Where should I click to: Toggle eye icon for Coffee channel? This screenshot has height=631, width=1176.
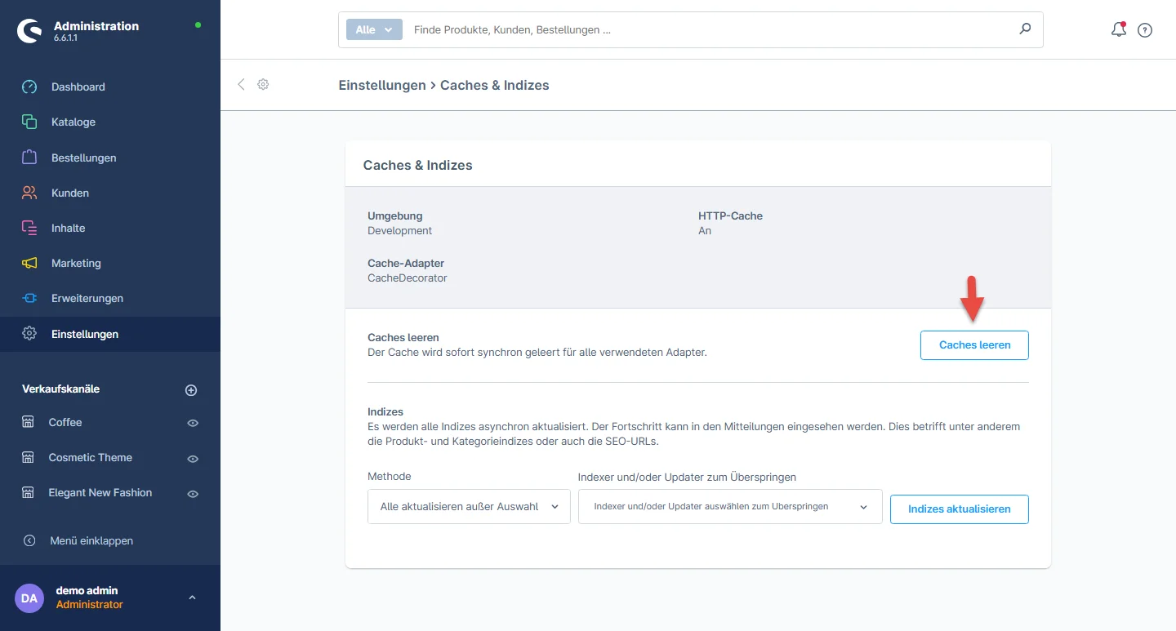[x=193, y=423]
